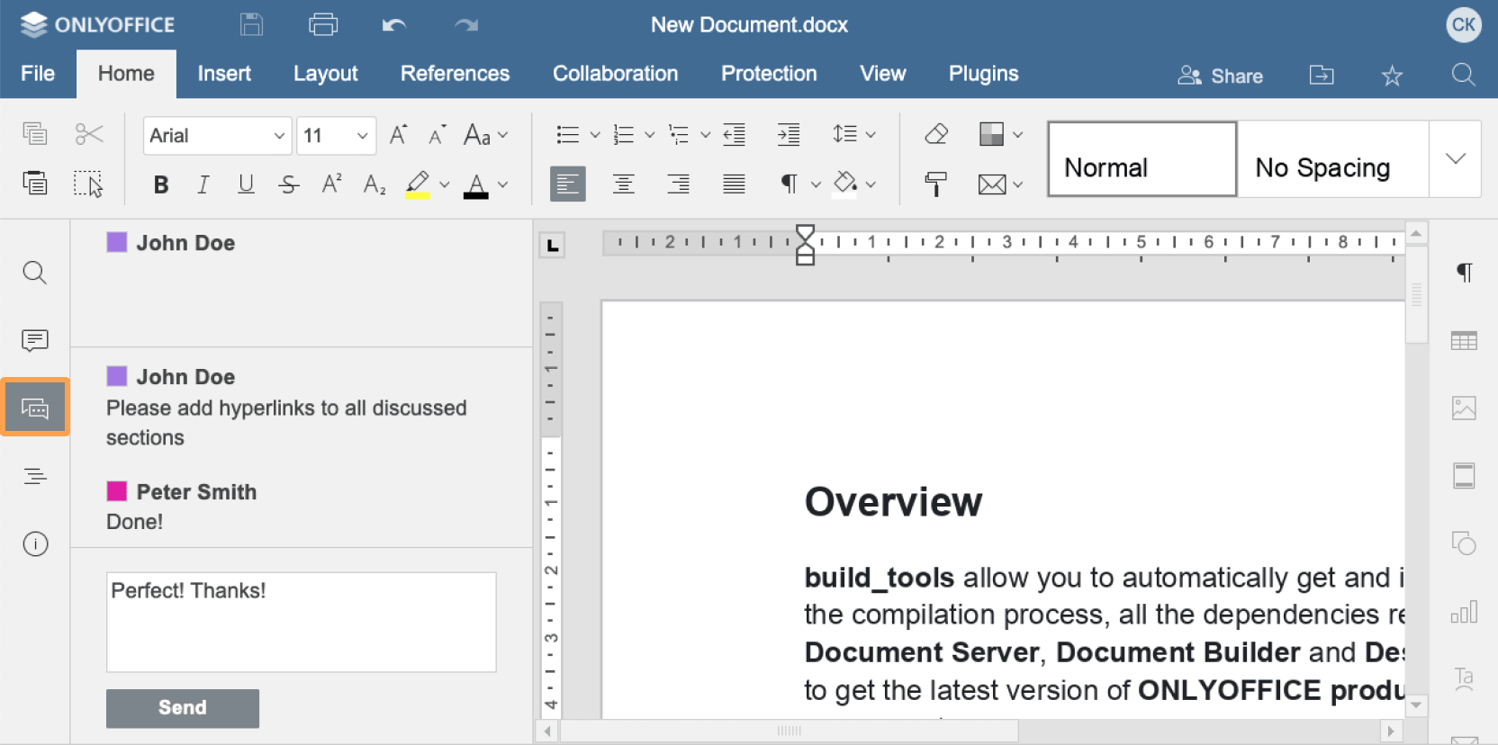Click the Send chat button
Image resolution: width=1498 pixels, height=745 pixels.
(183, 708)
